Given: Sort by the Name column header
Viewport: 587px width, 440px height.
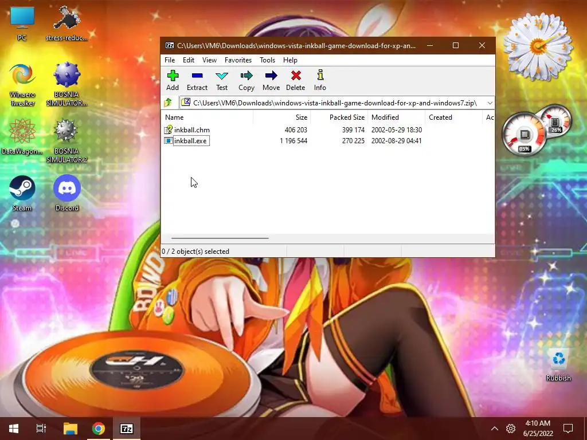Looking at the screenshot, I should pyautogui.click(x=208, y=117).
